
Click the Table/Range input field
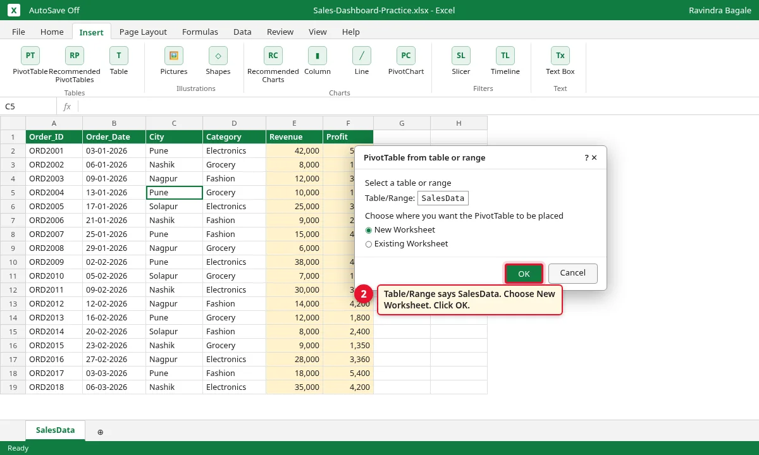pyautogui.click(x=443, y=198)
